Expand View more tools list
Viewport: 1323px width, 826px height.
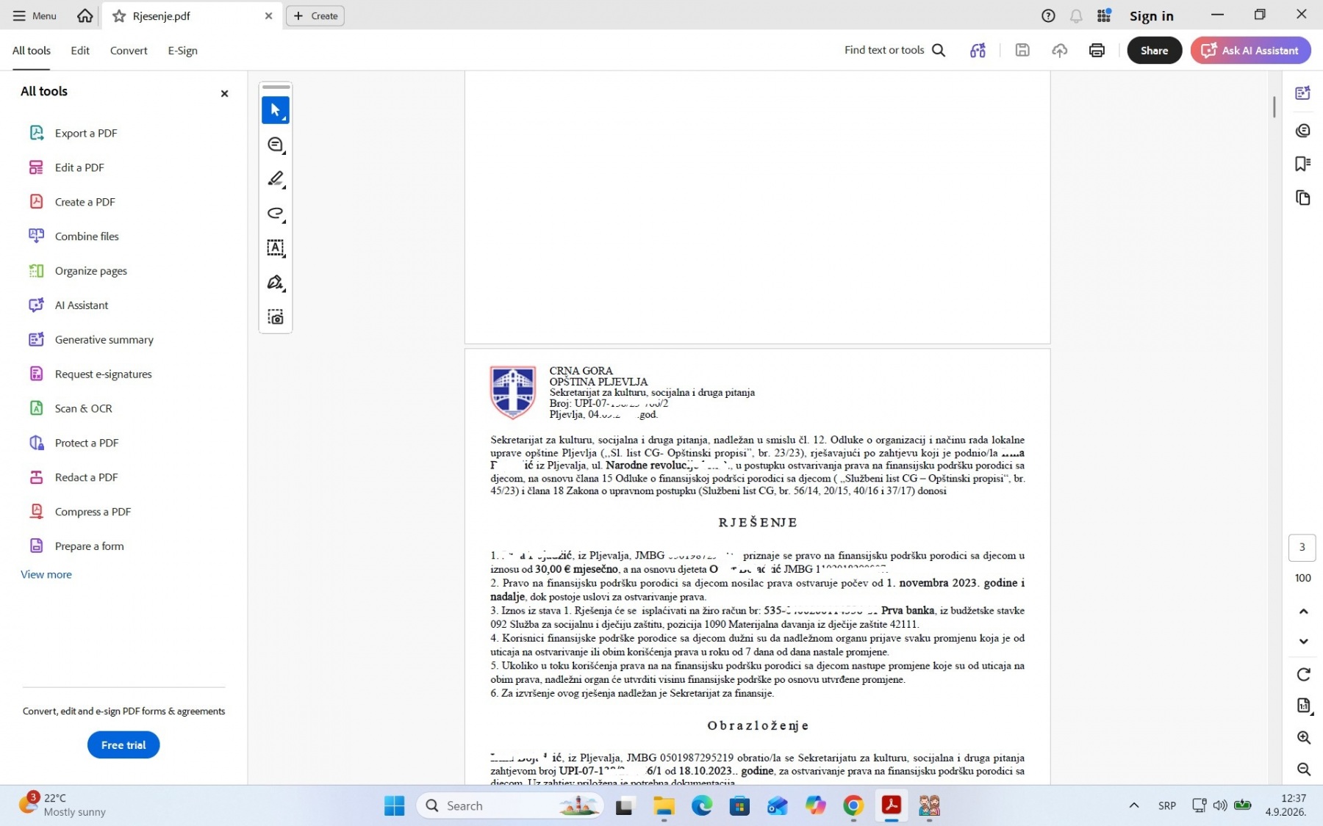point(46,574)
